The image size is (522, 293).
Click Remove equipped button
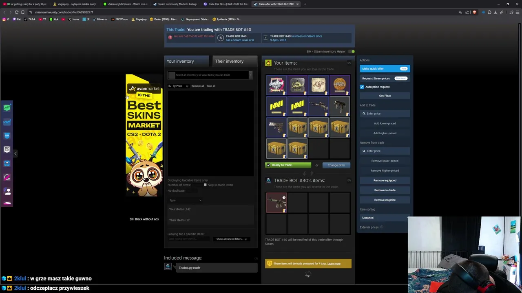385,181
